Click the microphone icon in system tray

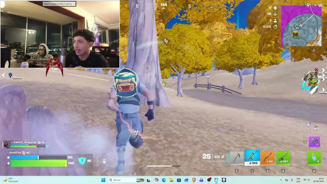pos(292,180)
